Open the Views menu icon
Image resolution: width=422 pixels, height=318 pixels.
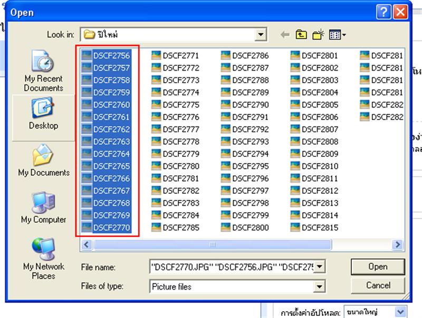tap(337, 35)
